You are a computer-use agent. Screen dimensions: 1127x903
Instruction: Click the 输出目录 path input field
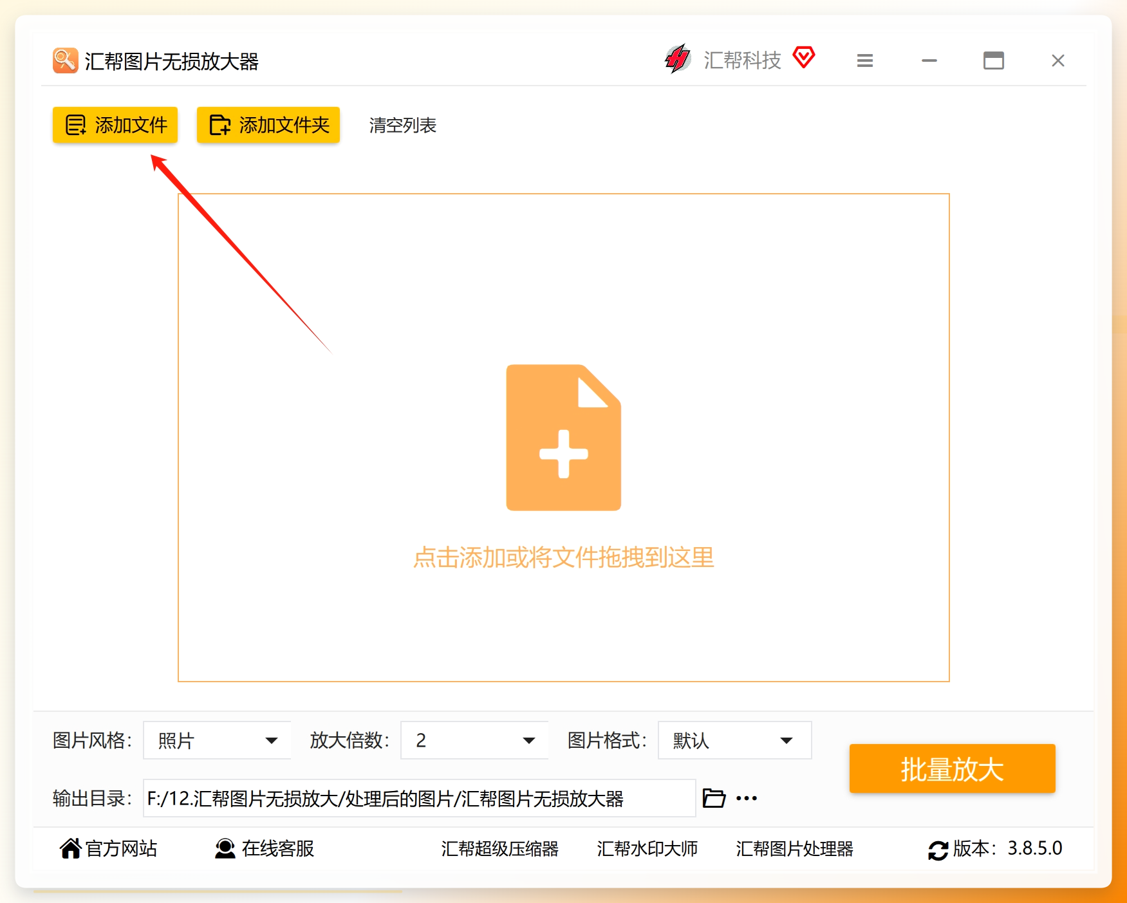click(419, 798)
